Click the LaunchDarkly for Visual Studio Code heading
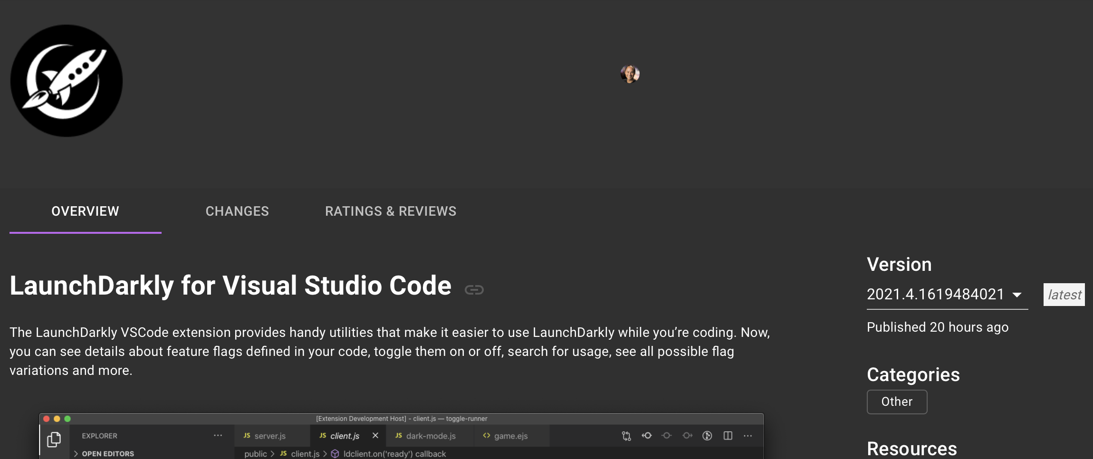 [x=230, y=286]
